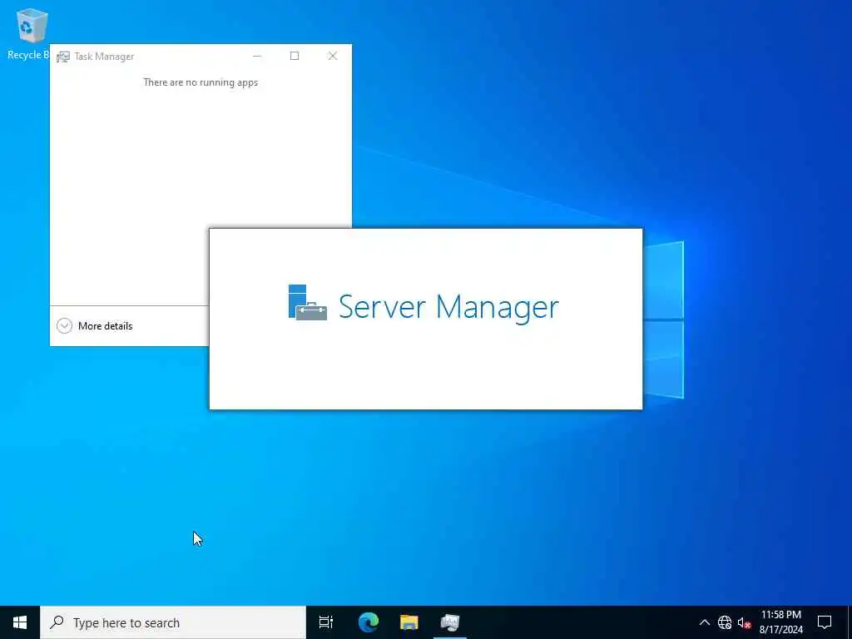Close the Task Manager window

point(333,56)
